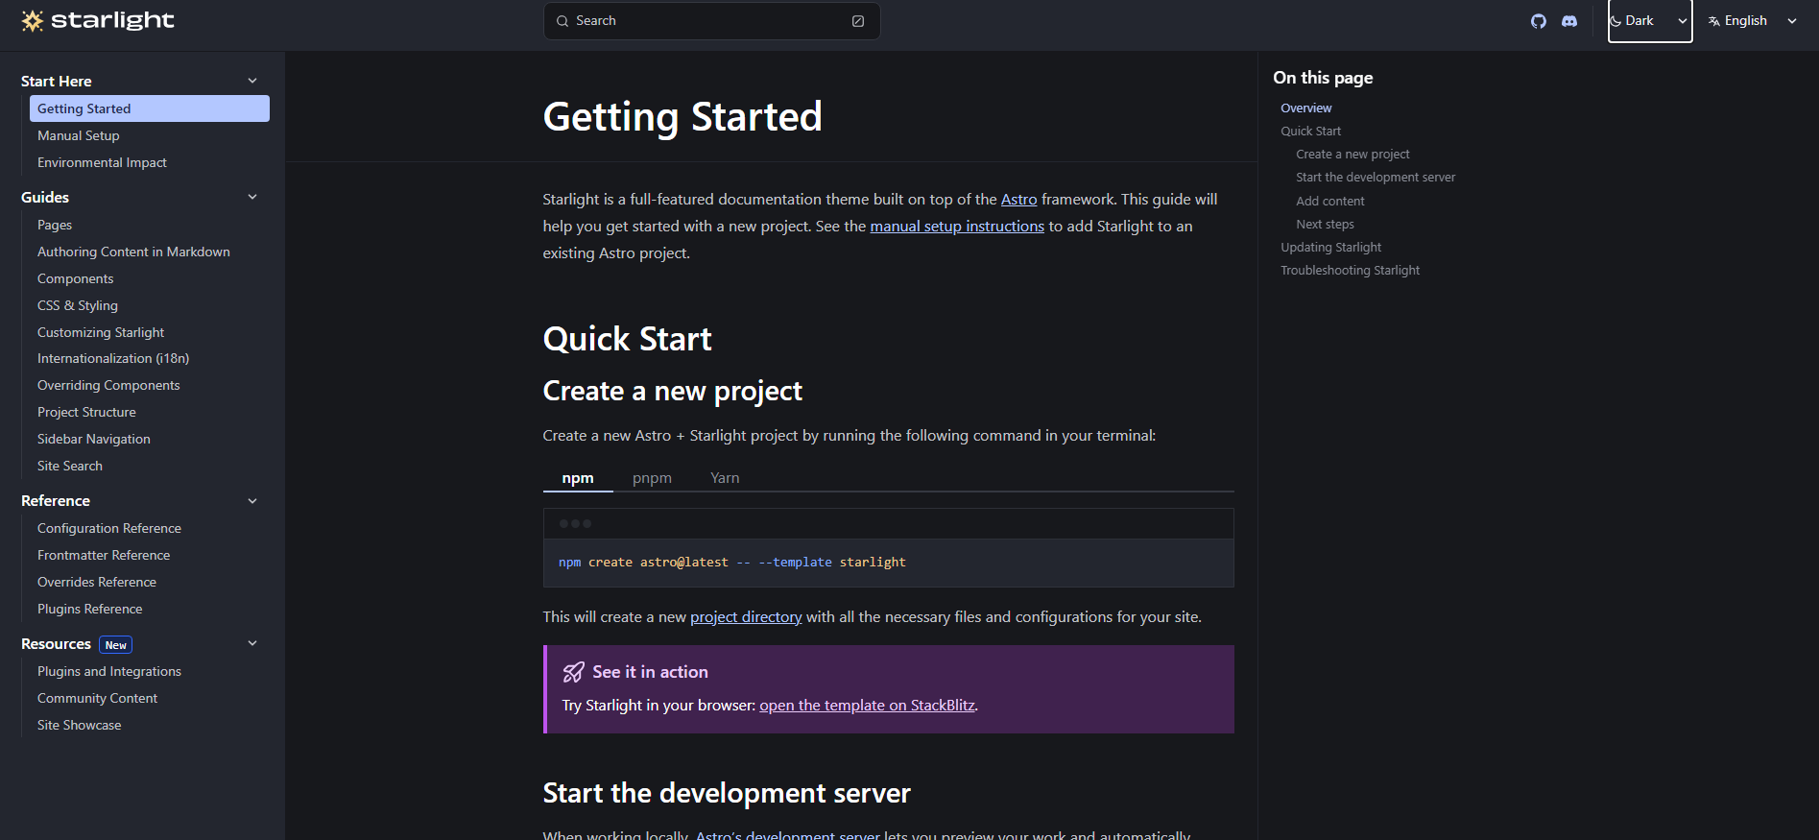Open the Site Search guide

pyautogui.click(x=150, y=466)
